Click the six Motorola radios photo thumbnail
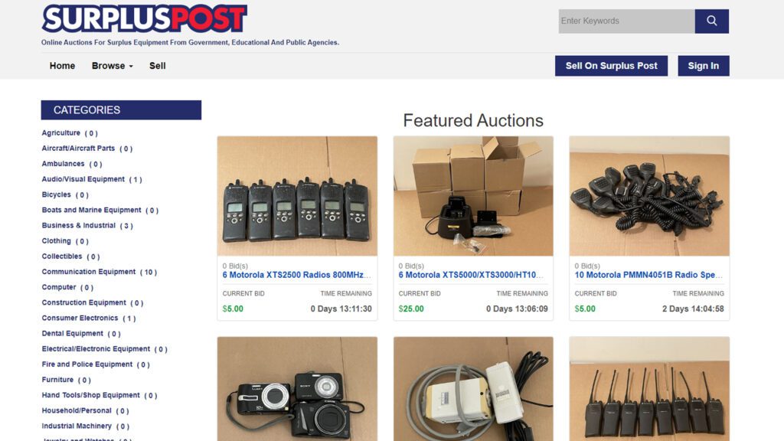784x441 pixels. (x=297, y=196)
